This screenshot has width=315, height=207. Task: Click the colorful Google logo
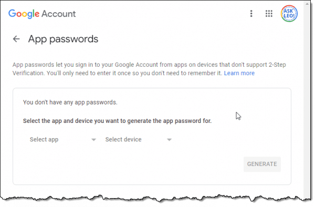[x=24, y=14]
